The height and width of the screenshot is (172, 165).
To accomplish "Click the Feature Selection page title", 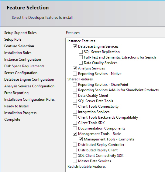I will pos(28,8).
